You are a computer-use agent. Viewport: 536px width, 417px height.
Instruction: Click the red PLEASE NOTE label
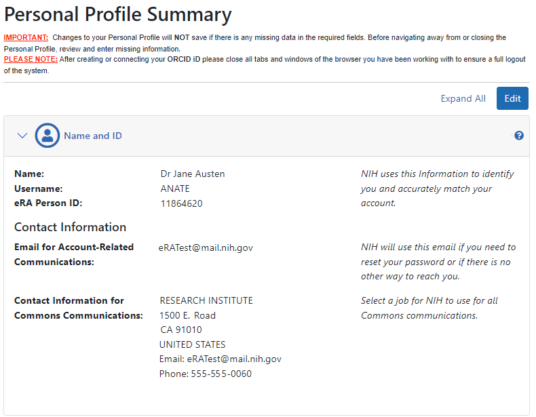(30, 60)
